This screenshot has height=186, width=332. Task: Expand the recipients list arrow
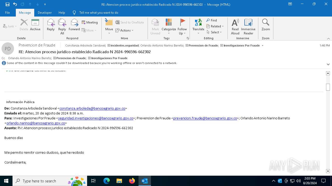pos(262,45)
